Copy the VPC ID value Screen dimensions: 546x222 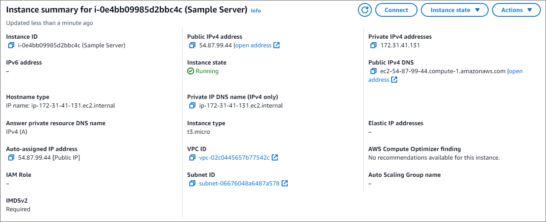[192, 157]
